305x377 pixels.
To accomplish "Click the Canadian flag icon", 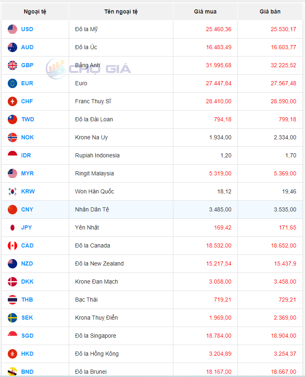I will pos(12,245).
